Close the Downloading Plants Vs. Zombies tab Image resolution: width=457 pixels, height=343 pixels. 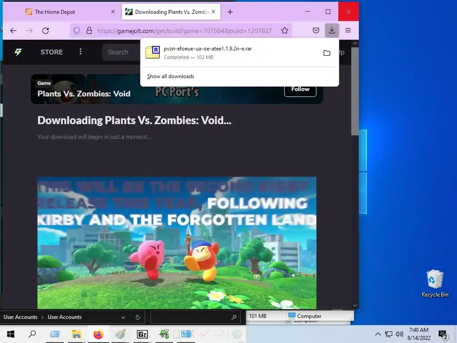213,12
